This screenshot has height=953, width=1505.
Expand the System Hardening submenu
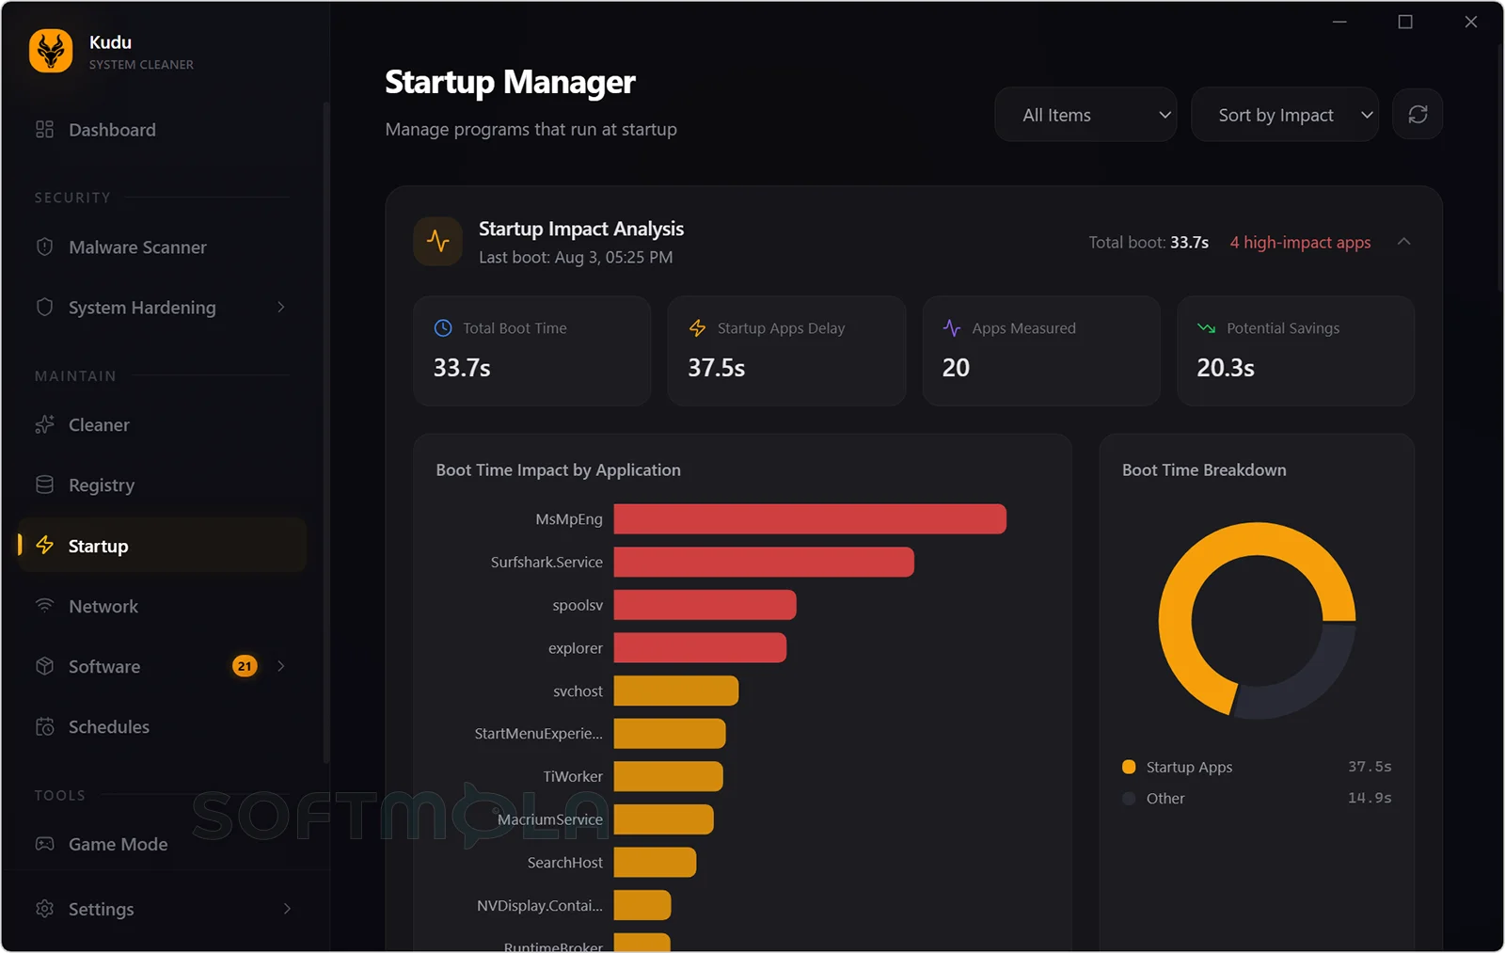(280, 308)
